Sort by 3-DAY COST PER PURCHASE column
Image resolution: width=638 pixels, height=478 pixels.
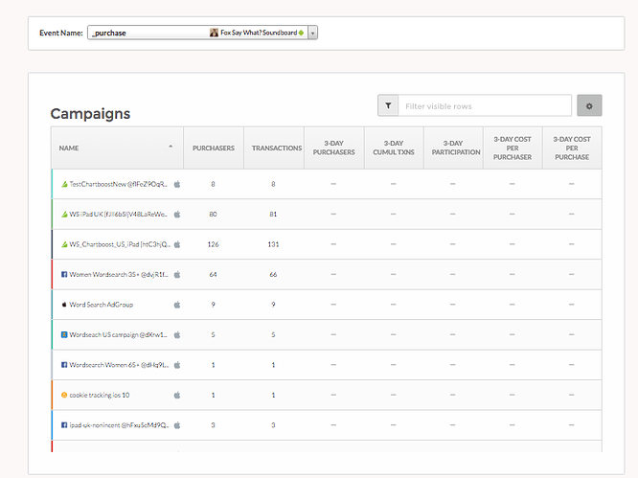(x=572, y=148)
